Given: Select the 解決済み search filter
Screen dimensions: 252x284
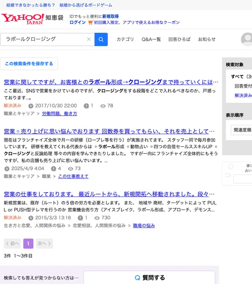Looking at the screenshot, I should (x=243, y=96).
